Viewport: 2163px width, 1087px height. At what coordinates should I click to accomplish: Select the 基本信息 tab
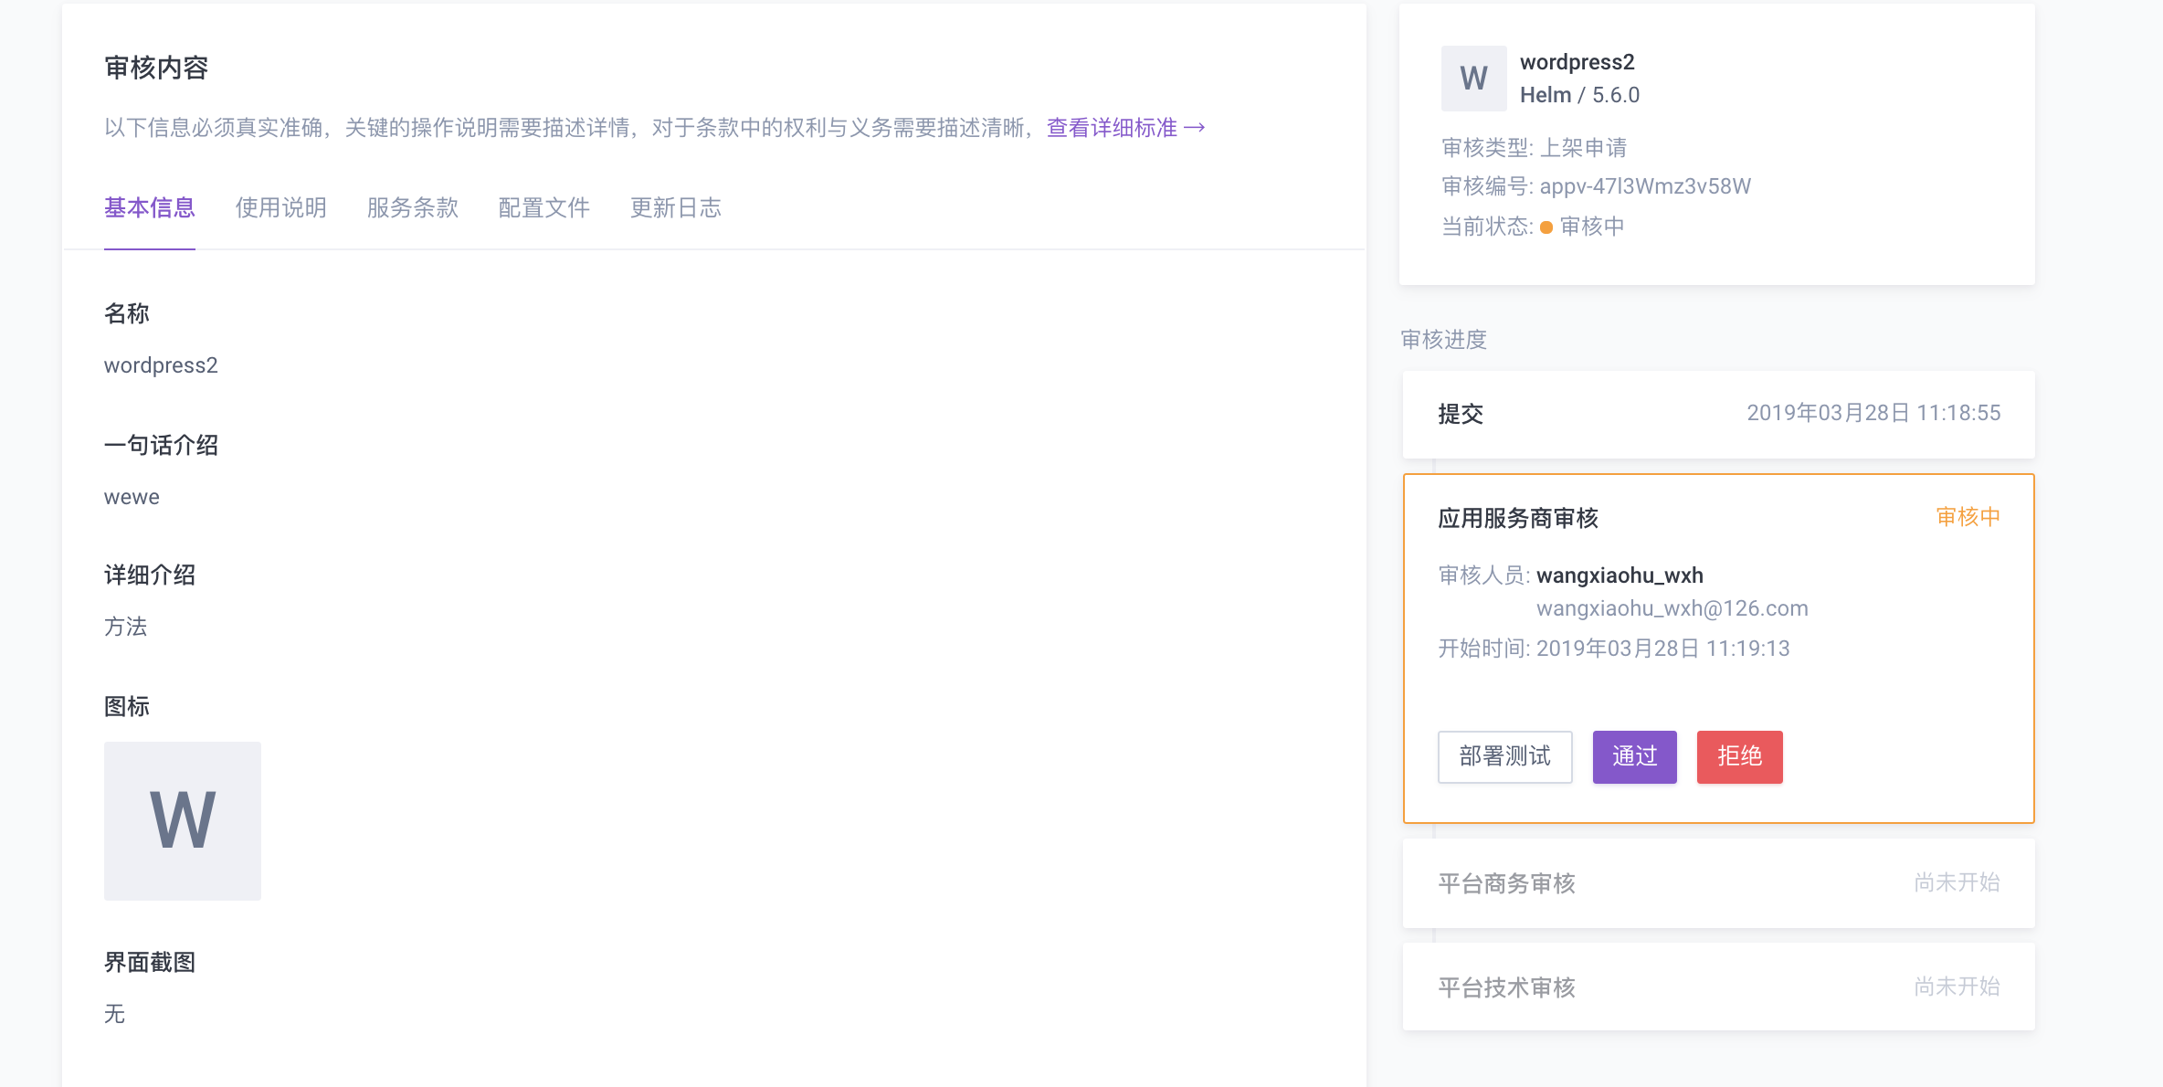pyautogui.click(x=149, y=208)
